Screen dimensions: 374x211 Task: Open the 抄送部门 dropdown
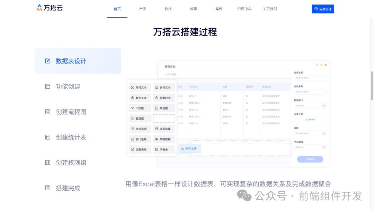click(310, 106)
